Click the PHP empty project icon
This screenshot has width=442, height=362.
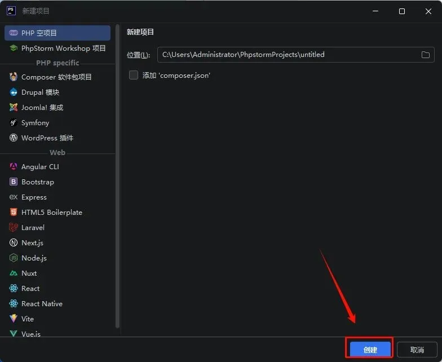[x=14, y=33]
